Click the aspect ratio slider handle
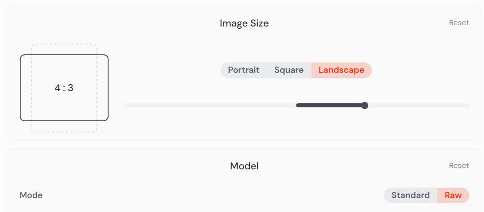 point(365,106)
